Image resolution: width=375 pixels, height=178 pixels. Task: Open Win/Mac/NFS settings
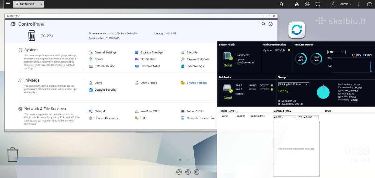click(147, 111)
